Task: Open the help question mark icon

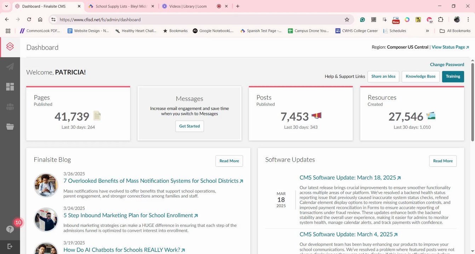Action: click(10, 229)
